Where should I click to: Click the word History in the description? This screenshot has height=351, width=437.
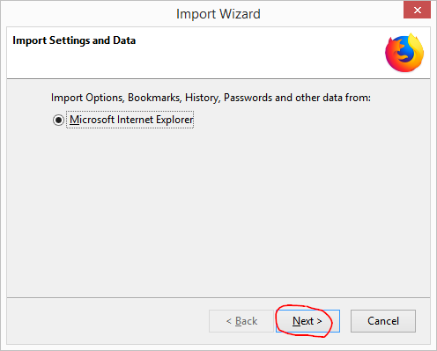(x=203, y=98)
